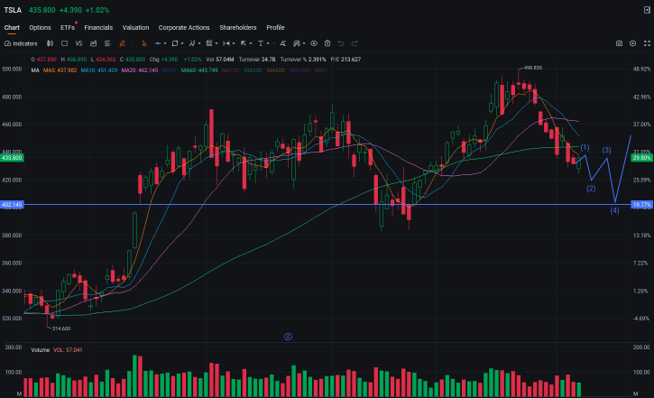Expand the shape tool dropdown arrow
This screenshot has height=398, width=654.
pos(182,43)
